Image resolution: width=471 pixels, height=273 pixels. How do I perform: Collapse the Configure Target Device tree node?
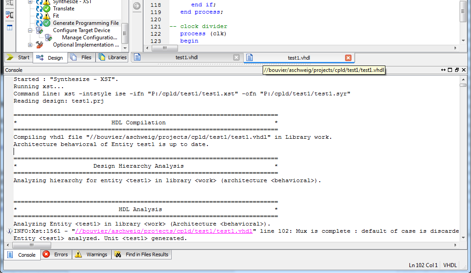[30, 30]
